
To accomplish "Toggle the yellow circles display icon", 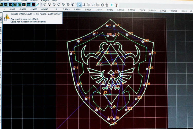I will (x=1, y=5).
